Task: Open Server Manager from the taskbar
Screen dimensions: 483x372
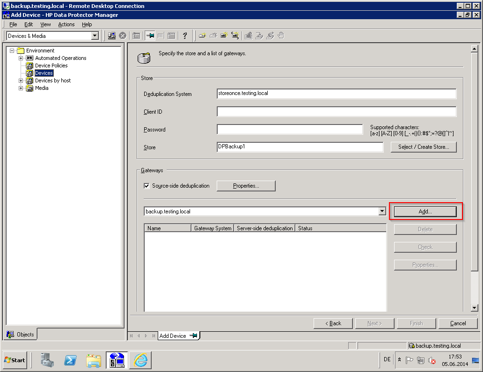Action: pyautogui.click(x=47, y=360)
